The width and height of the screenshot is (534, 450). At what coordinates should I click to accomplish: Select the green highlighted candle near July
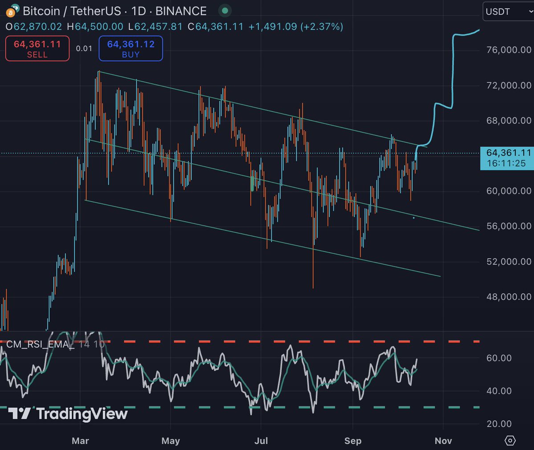click(x=252, y=183)
